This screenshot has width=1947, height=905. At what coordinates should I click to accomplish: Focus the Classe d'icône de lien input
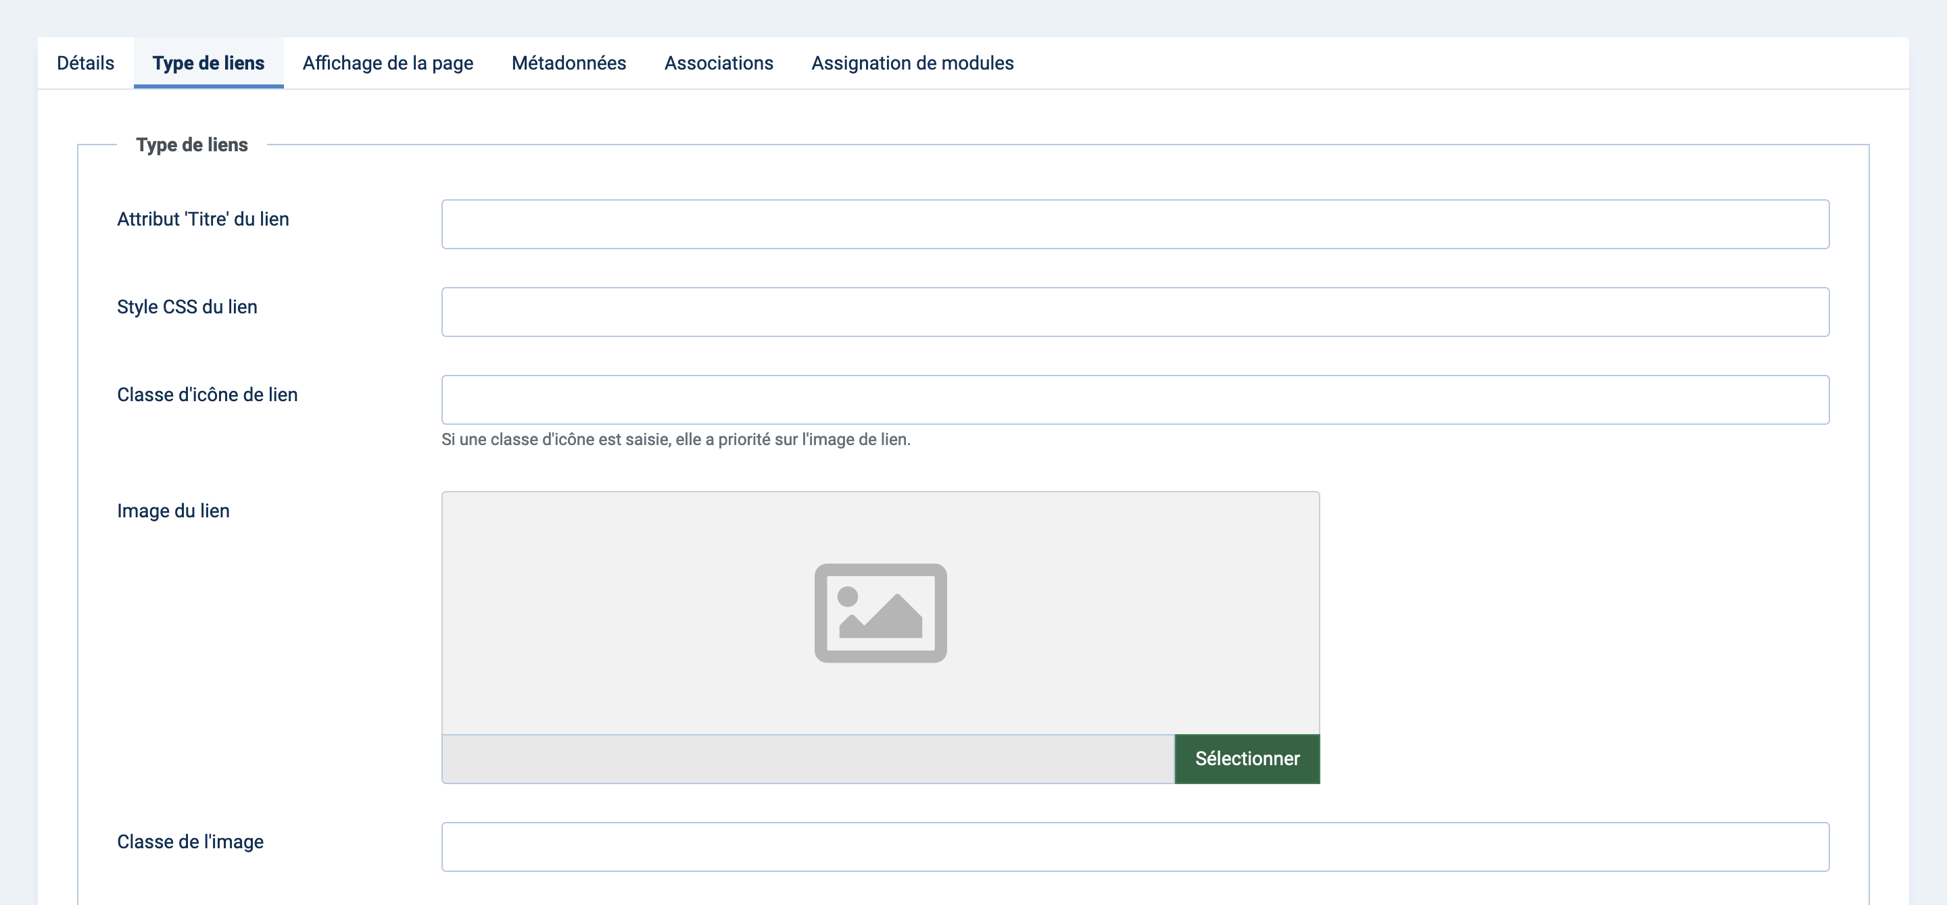coord(1134,400)
